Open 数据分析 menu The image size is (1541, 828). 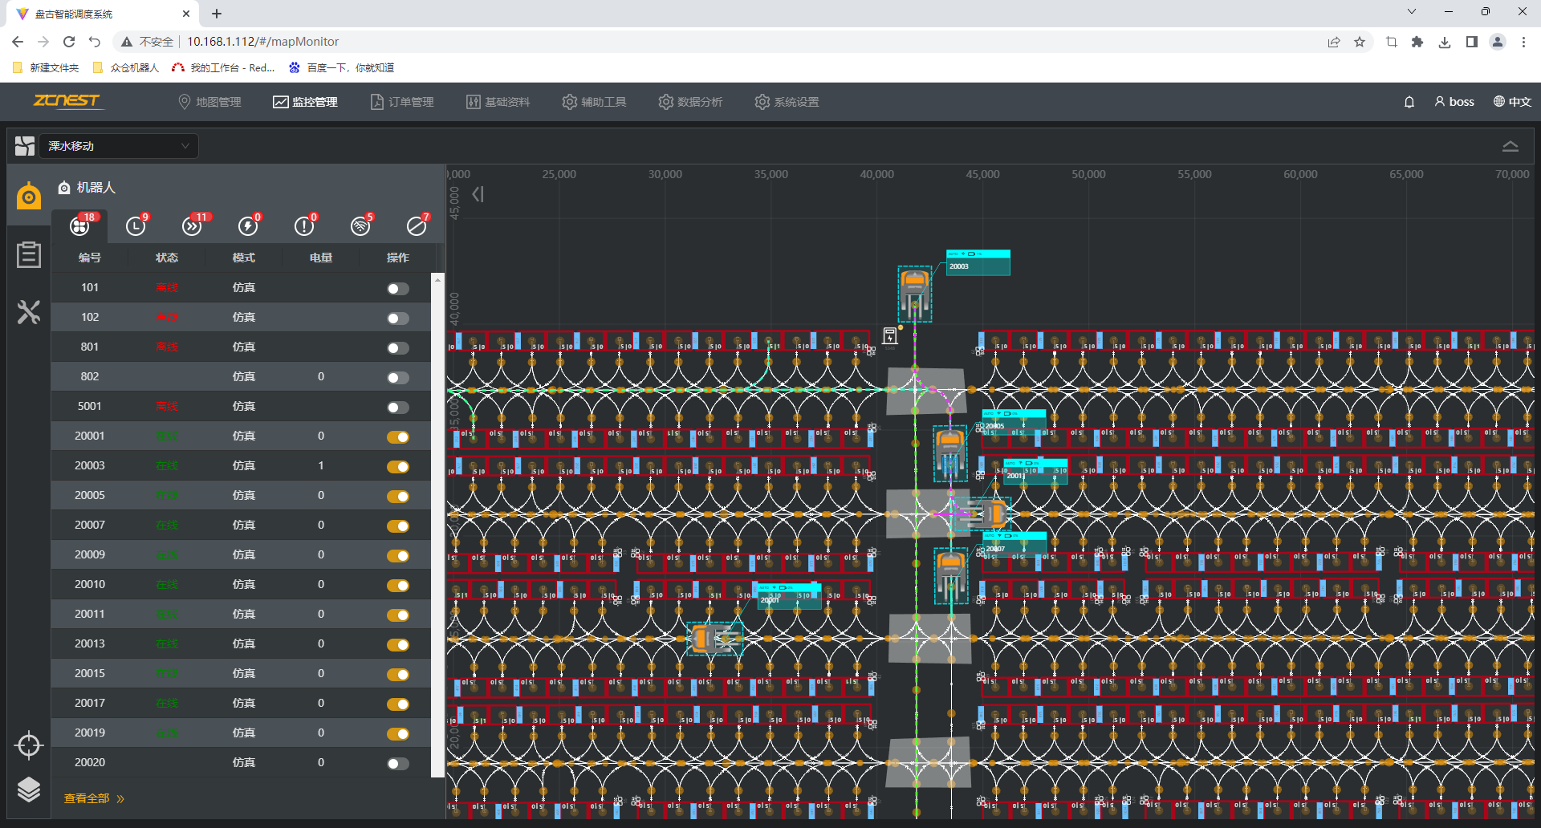point(691,102)
